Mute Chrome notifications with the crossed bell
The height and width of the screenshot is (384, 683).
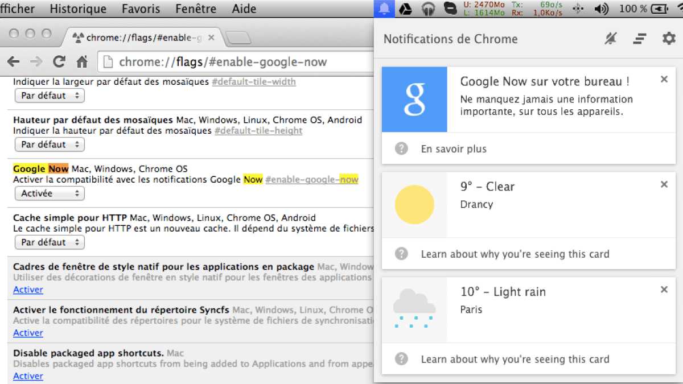(x=611, y=39)
